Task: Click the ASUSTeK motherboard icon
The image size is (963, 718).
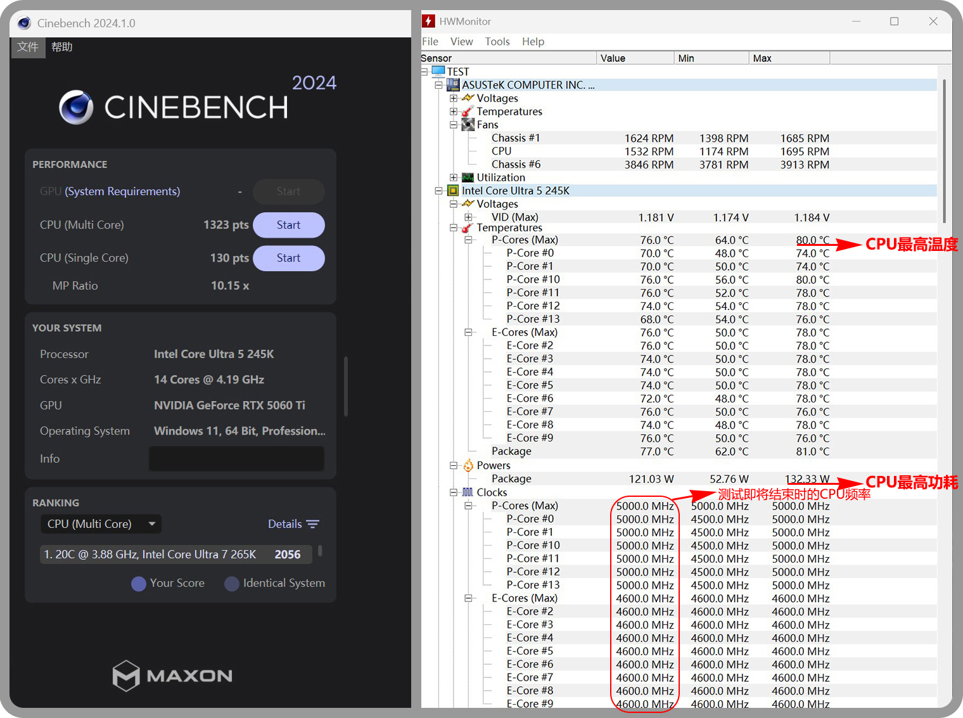Action: pyautogui.click(x=453, y=85)
